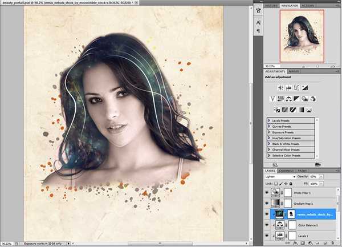342x247 pixels.
Task: Add a Vibrance adjustment
Action: [x=272, y=99]
